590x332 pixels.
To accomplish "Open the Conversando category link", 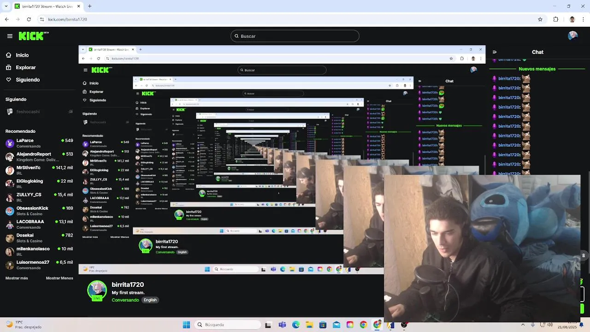I will pyautogui.click(x=125, y=300).
